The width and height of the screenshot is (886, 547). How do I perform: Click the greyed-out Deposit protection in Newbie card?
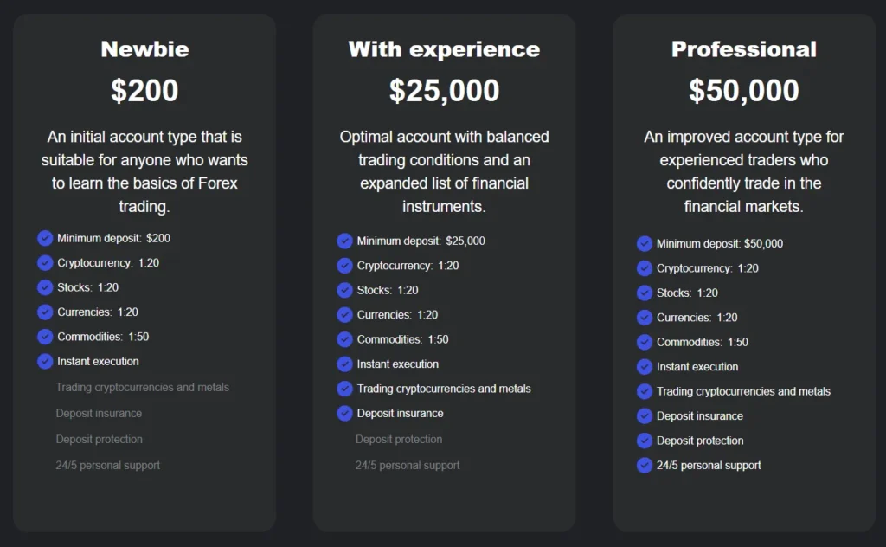coord(100,439)
